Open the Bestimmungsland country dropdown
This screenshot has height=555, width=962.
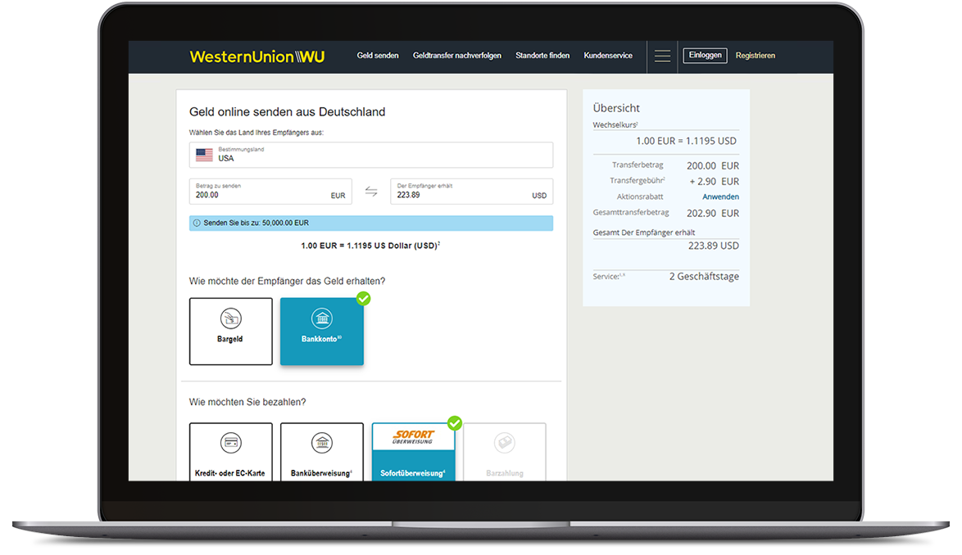pos(371,155)
